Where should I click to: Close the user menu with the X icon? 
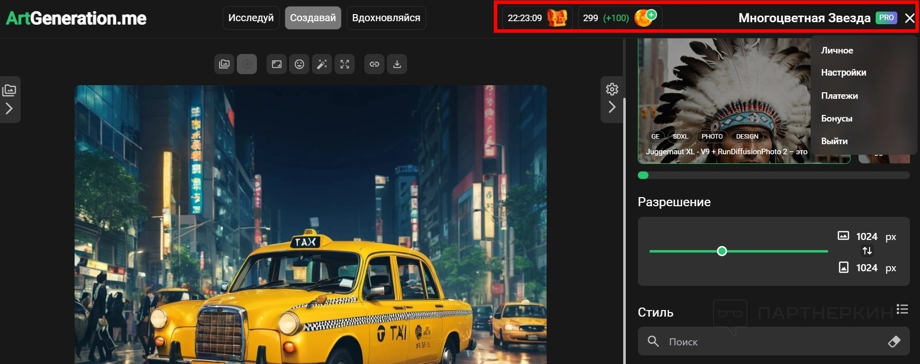(x=909, y=18)
